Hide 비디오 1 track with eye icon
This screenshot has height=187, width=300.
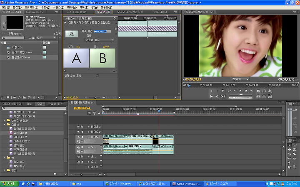click(78, 137)
